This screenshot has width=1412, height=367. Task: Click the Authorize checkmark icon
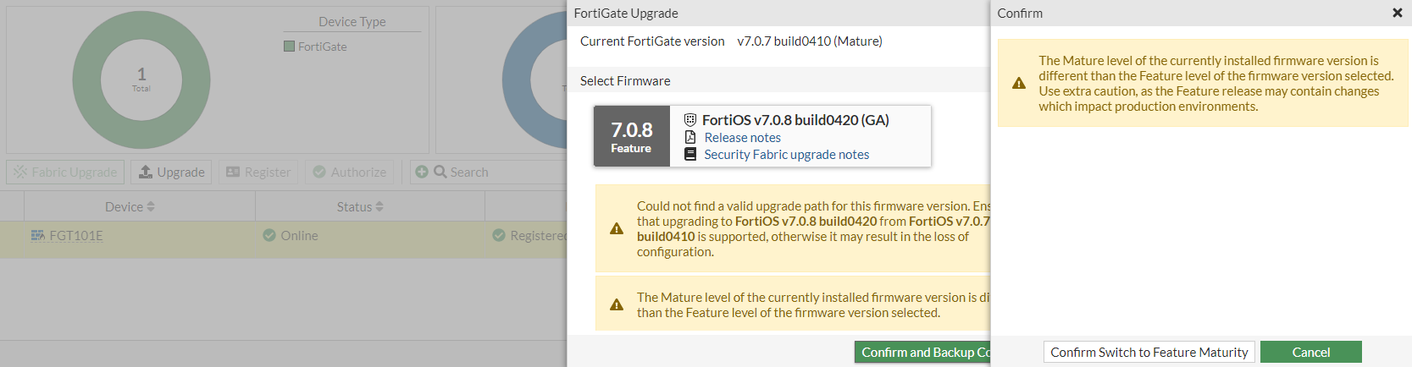coord(319,173)
